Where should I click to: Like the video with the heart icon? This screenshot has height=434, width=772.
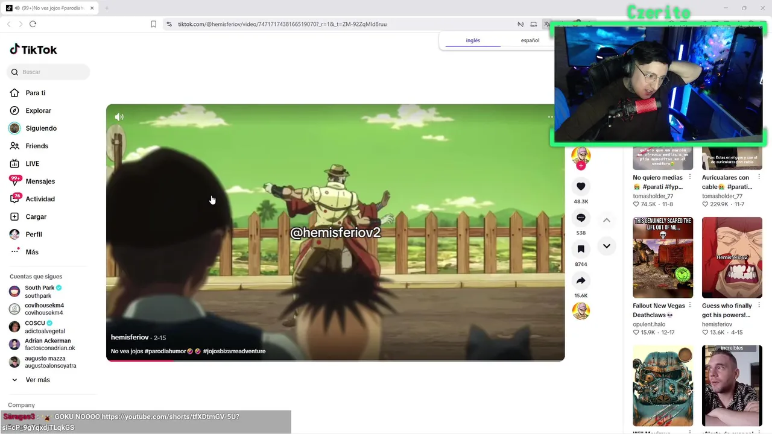(x=581, y=186)
